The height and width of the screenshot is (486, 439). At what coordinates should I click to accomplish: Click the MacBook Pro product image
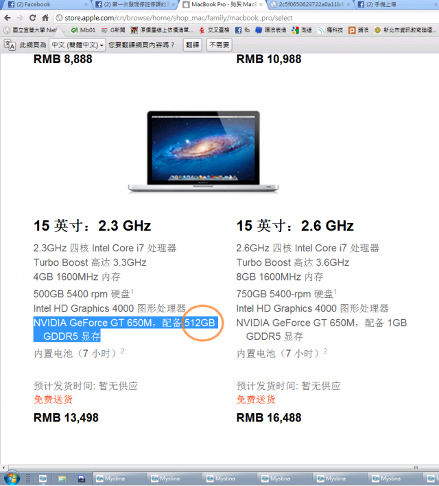[x=203, y=152]
